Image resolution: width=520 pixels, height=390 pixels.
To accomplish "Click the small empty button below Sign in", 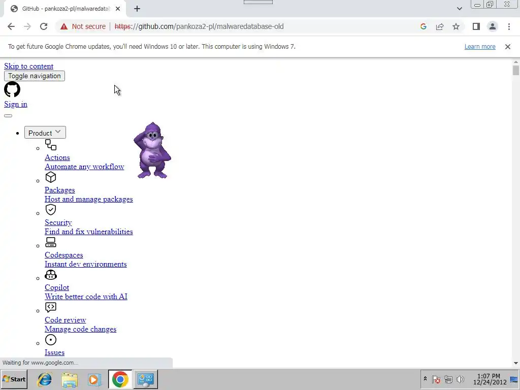I will click(x=8, y=116).
